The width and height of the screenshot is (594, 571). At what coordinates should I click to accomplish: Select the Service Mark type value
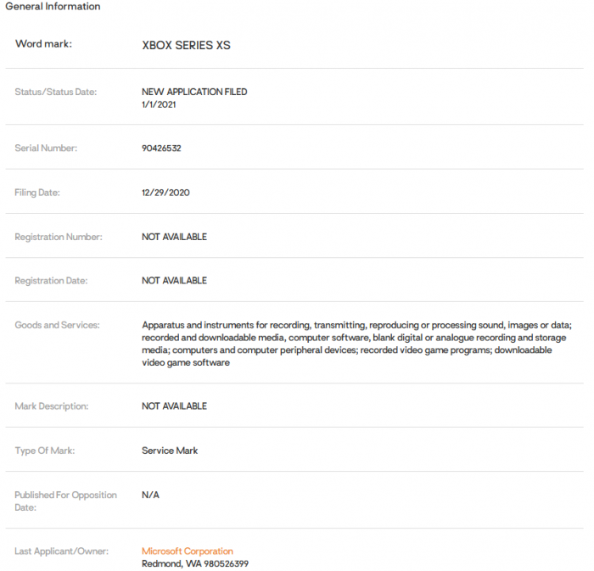point(170,451)
